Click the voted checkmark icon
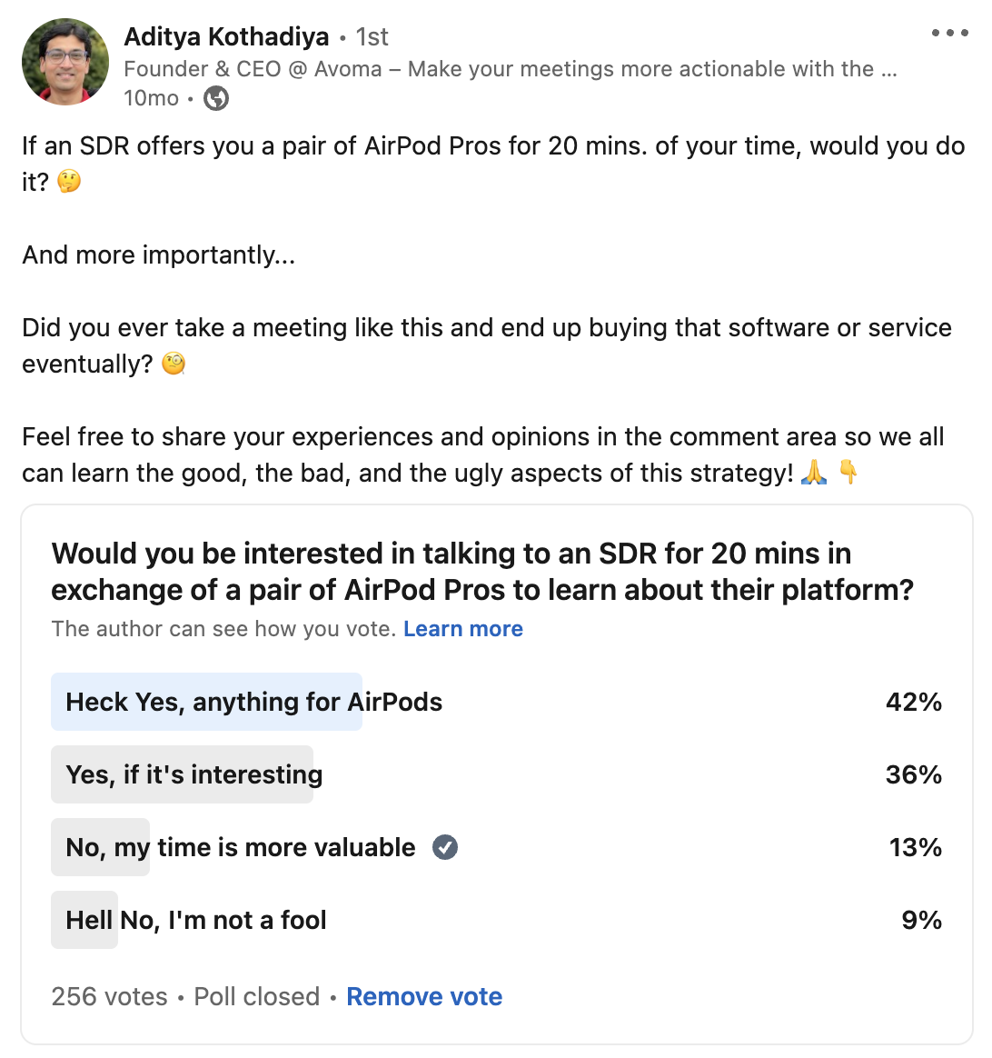The height and width of the screenshot is (1058, 992). pos(445,847)
